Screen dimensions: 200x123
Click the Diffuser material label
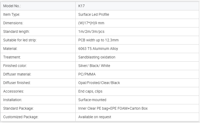click(17, 74)
